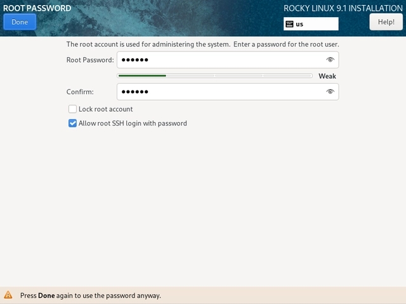
Task: Show Confirm password with eye icon
Action: 330,92
